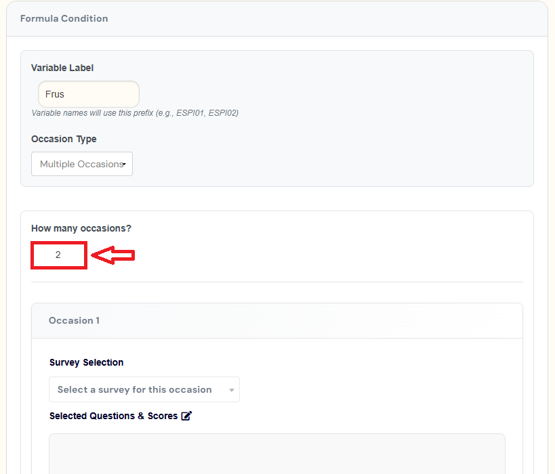Screen dimensions: 555x474
Task: Click the empty selected questions box
Action: click(x=276, y=452)
